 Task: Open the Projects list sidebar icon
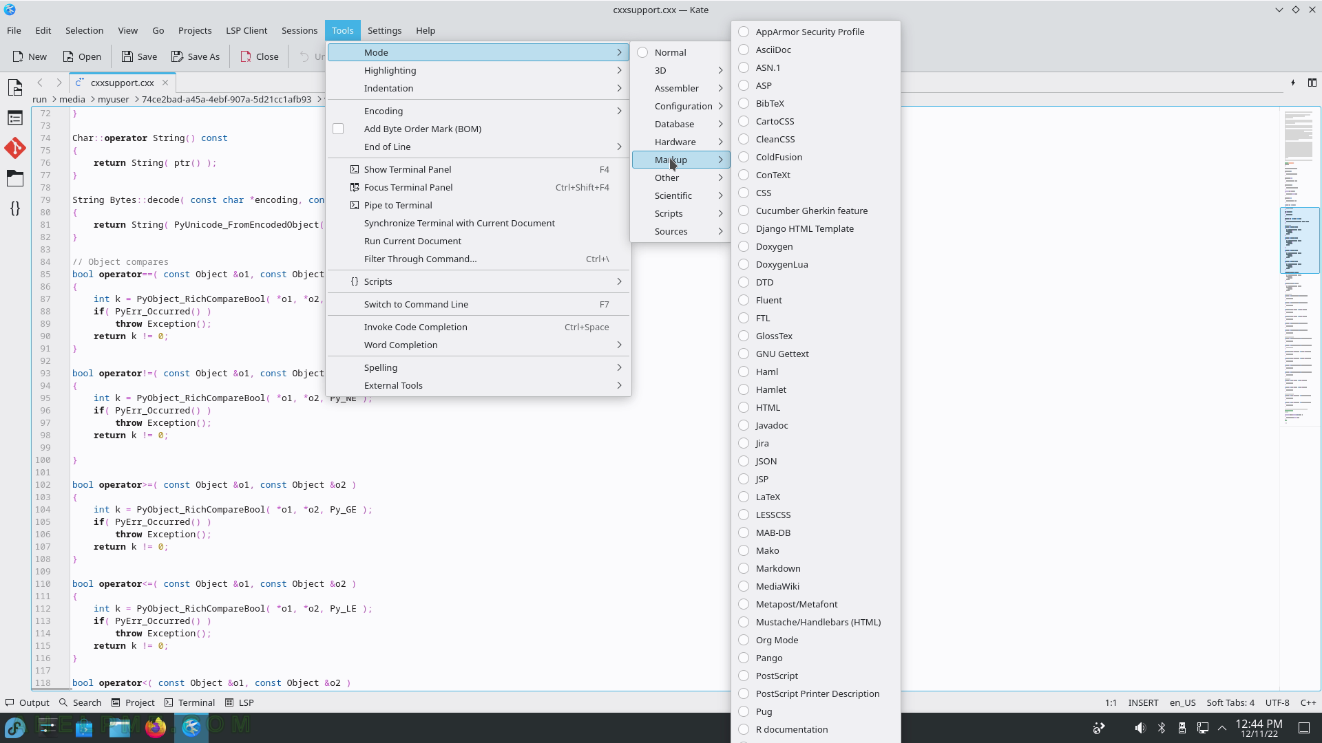coord(15,118)
